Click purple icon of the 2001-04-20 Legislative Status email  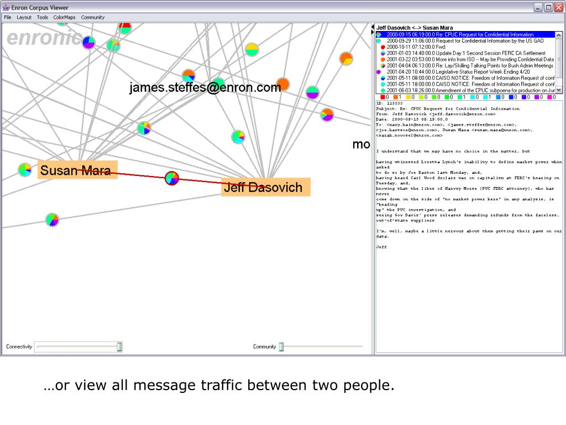pos(379,72)
